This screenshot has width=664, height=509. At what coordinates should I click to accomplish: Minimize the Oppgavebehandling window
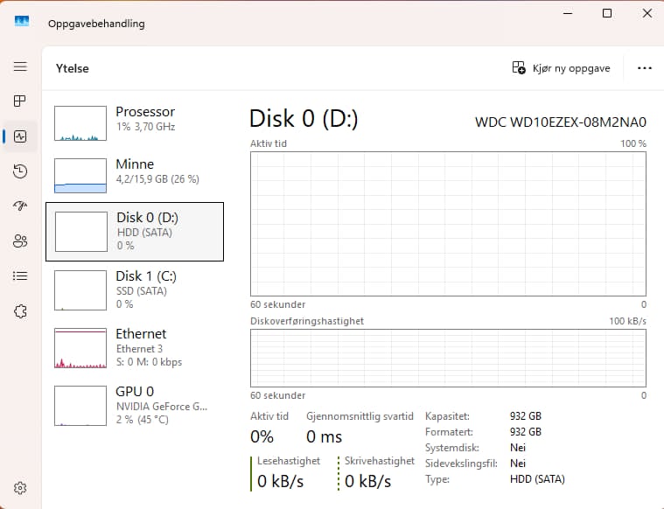click(x=568, y=13)
